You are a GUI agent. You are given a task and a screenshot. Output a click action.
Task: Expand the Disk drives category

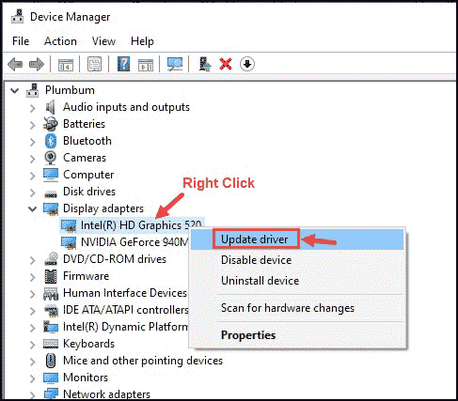(x=33, y=193)
